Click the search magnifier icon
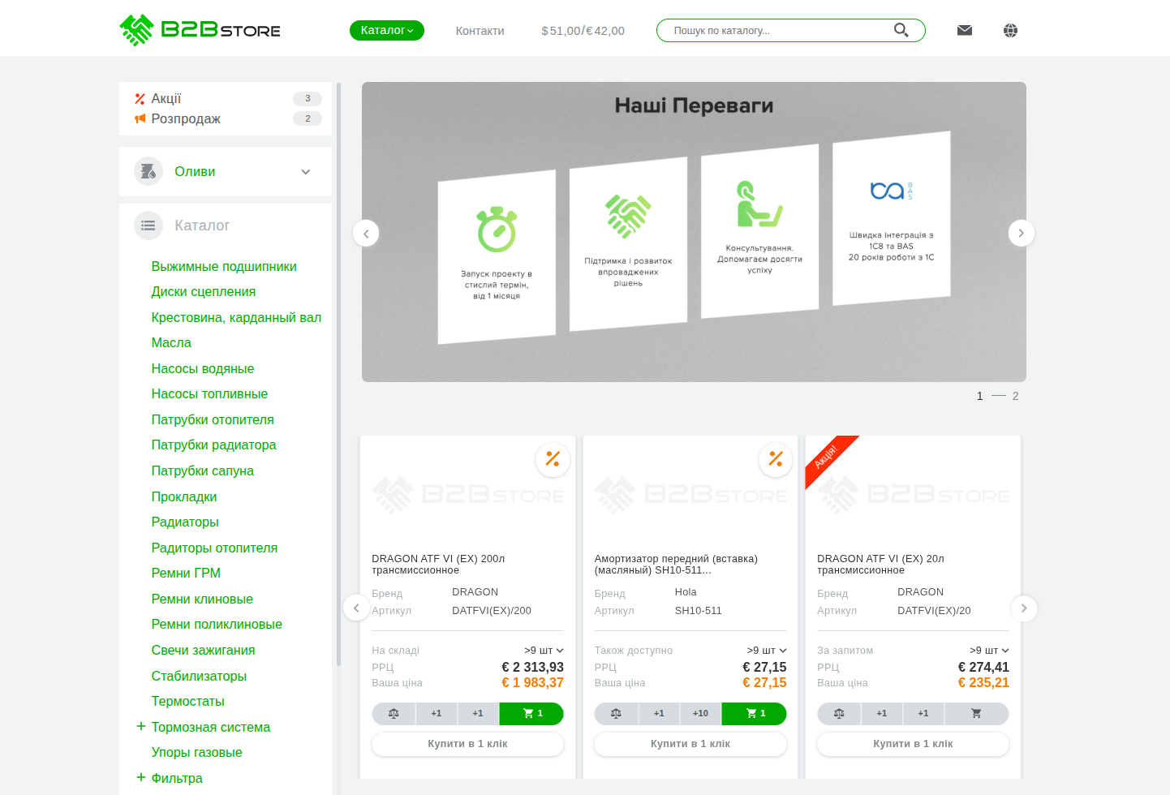Image resolution: width=1170 pixels, height=795 pixels. point(901,31)
